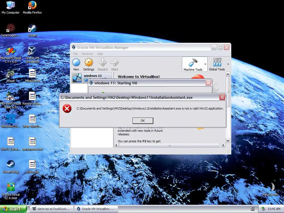284x213 pixels.
Task: Select the 'windows 11' VM list entry
Action: 92,78
